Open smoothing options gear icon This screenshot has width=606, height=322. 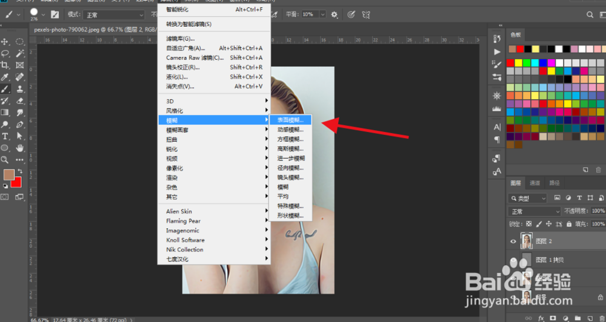click(335, 15)
